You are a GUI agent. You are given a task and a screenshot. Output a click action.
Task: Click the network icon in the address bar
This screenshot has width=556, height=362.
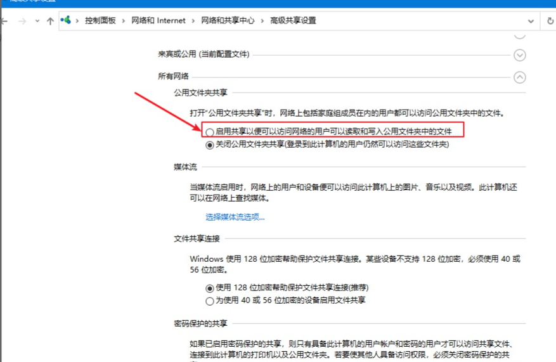(65, 20)
